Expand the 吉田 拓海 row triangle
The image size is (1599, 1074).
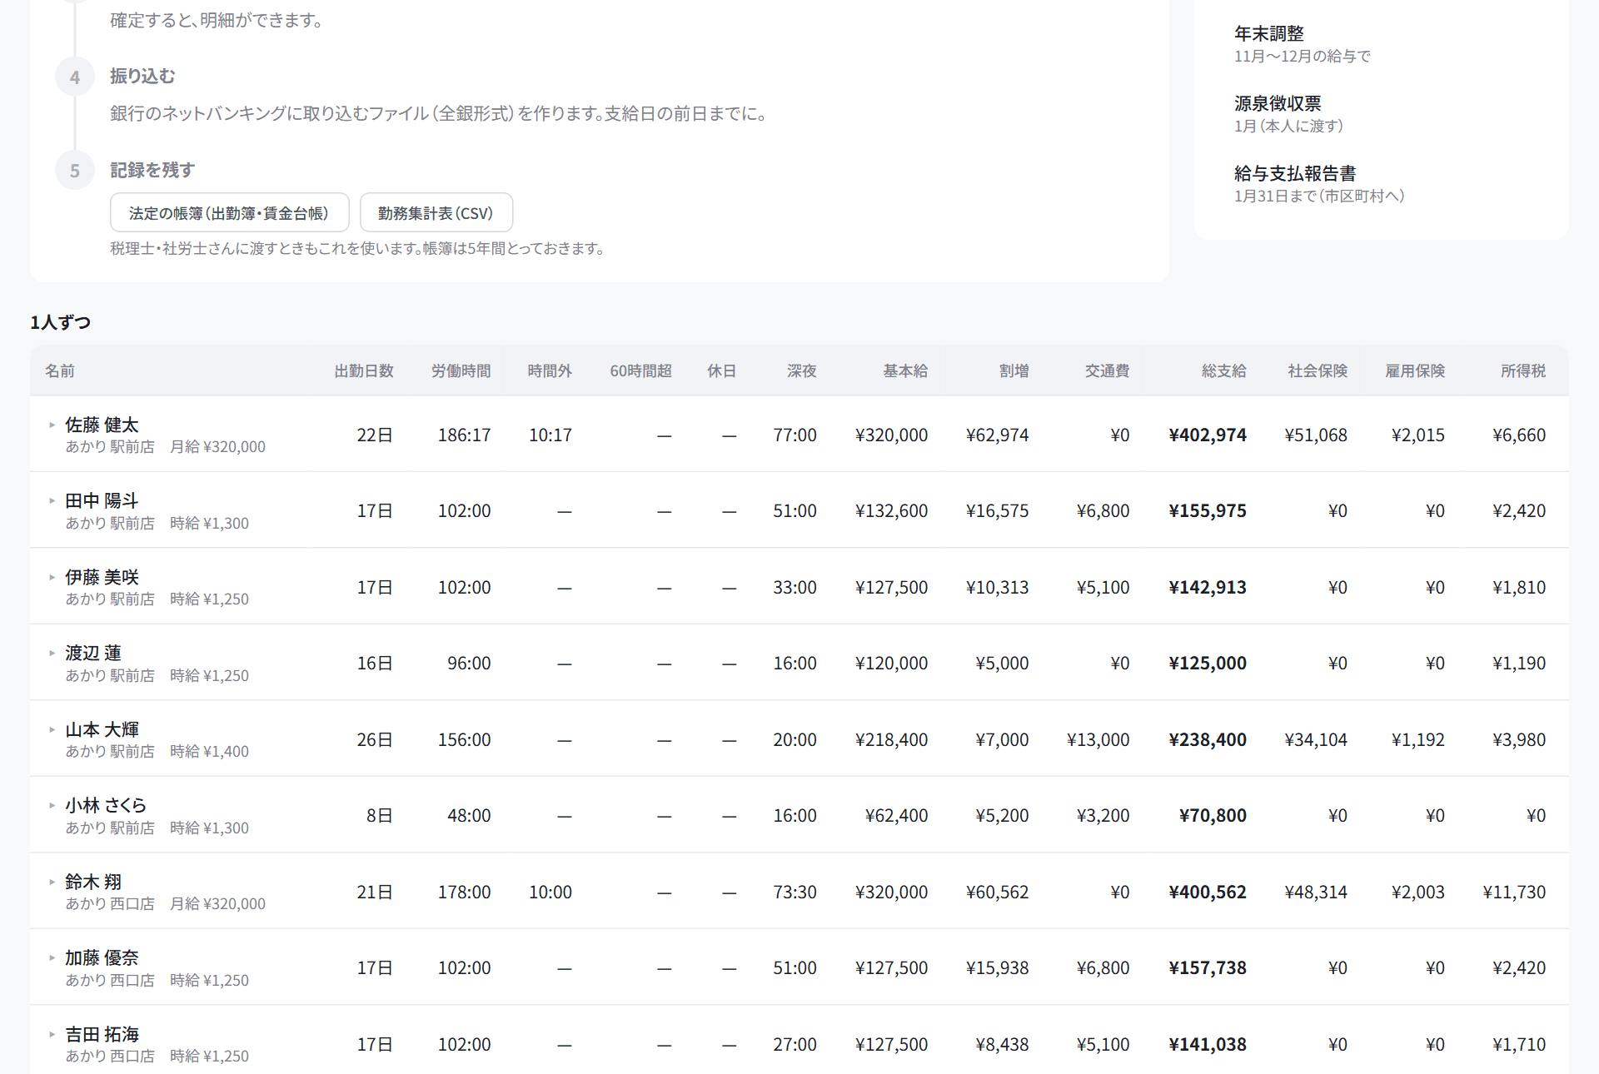[52, 1034]
